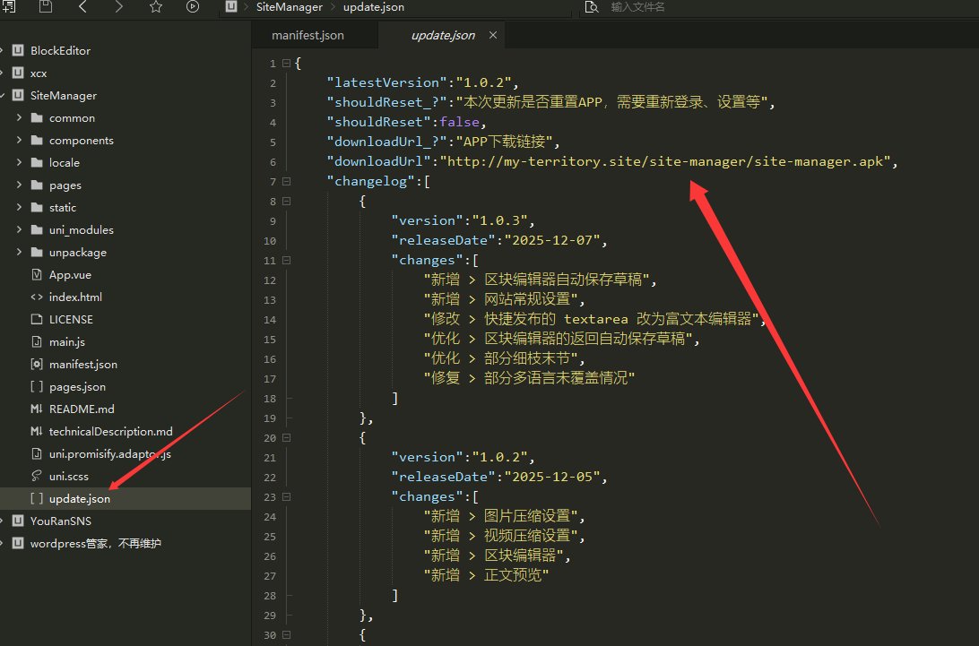The image size is (979, 646).
Task: Expand the common folder
Action: [x=19, y=118]
